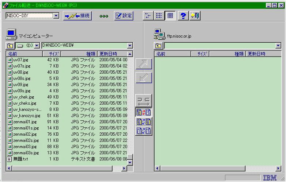Screen dimensions: 286x182
Task: Switch to list view mode
Action: (x=159, y=16)
